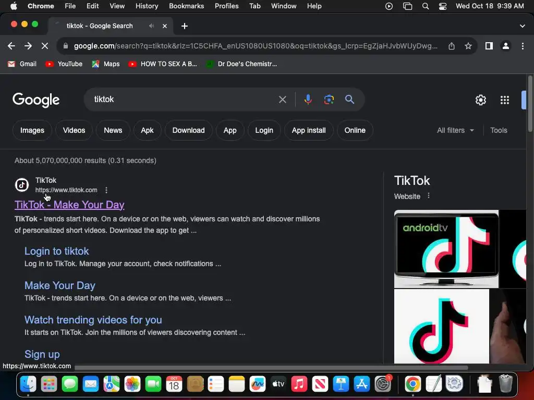The width and height of the screenshot is (534, 400).
Task: Mute the tiktok tab audio icon
Action: pos(152,26)
